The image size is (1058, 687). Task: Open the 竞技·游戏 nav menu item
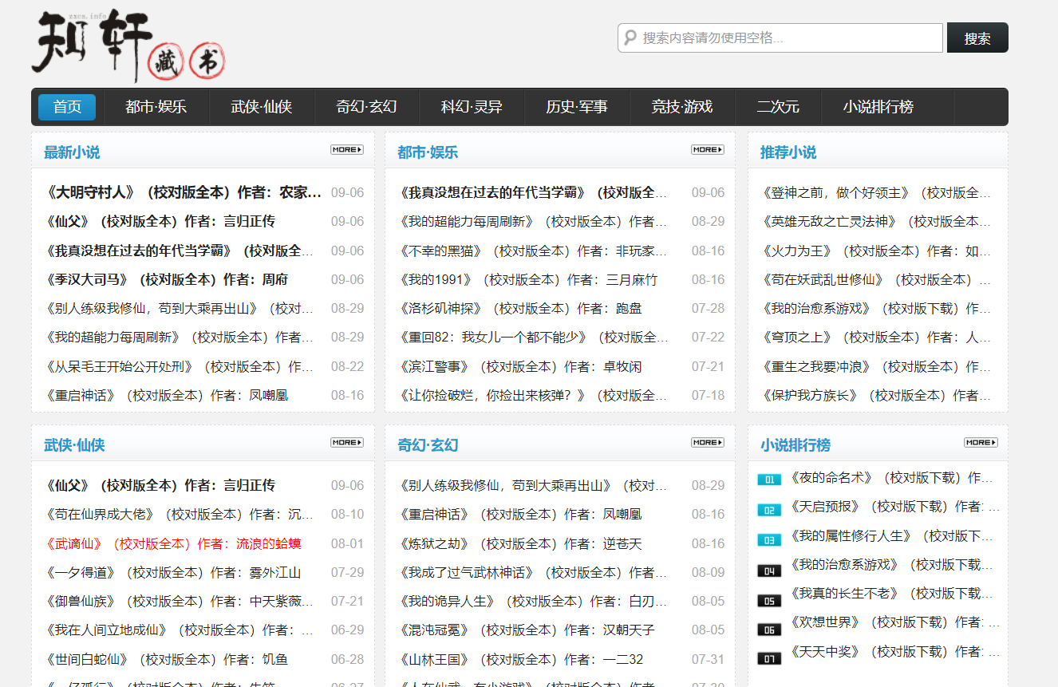click(x=682, y=107)
